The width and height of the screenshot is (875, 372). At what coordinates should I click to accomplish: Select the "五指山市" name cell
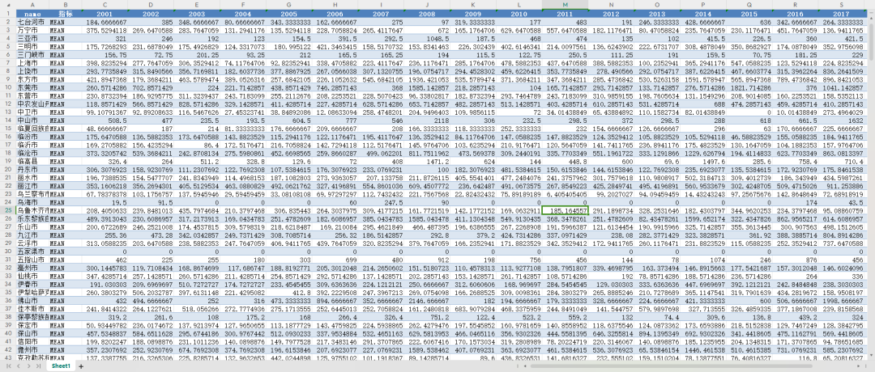coord(32,260)
